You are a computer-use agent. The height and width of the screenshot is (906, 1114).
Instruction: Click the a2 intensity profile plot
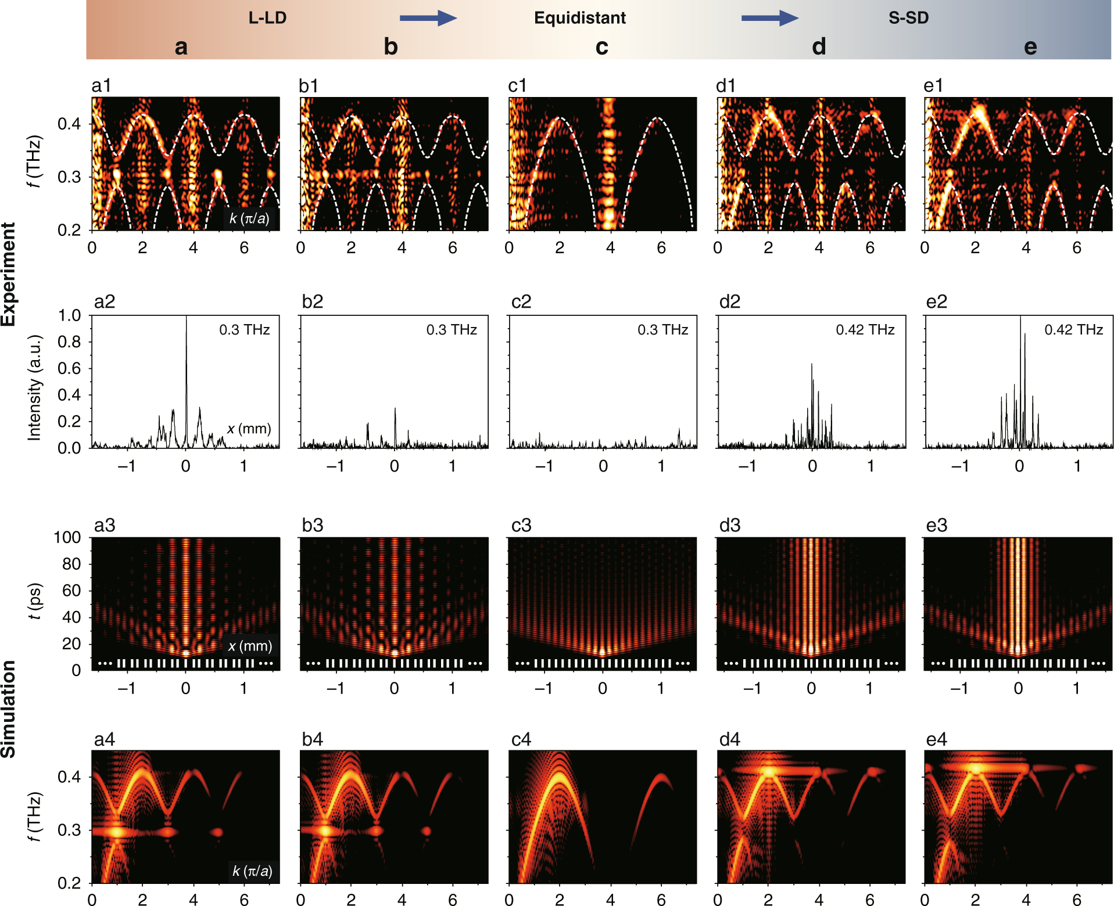coord(186,382)
